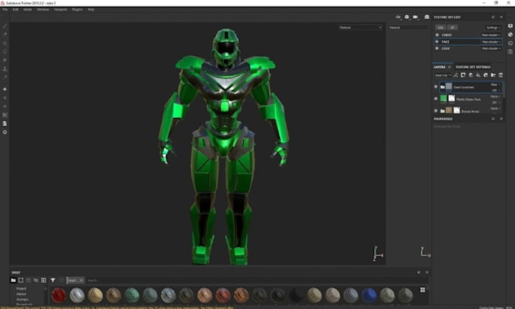The height and width of the screenshot is (309, 515).
Task: Click green fill swatch of Plastic Glossy Pure
Action: pos(443,98)
